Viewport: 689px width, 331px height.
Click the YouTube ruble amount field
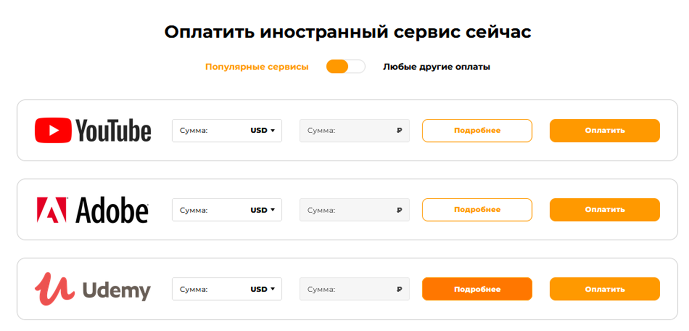coord(348,130)
